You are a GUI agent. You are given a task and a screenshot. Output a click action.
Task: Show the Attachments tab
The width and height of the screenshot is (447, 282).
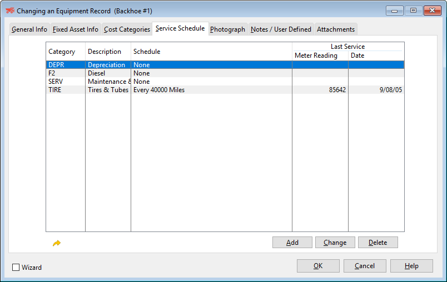tap(336, 29)
